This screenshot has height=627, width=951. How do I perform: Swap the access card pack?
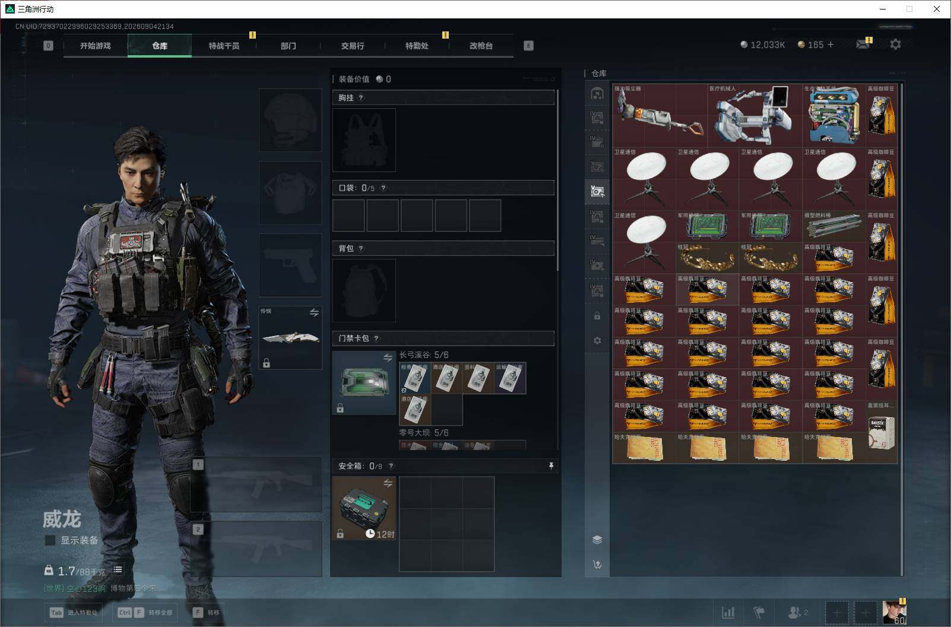coord(388,358)
